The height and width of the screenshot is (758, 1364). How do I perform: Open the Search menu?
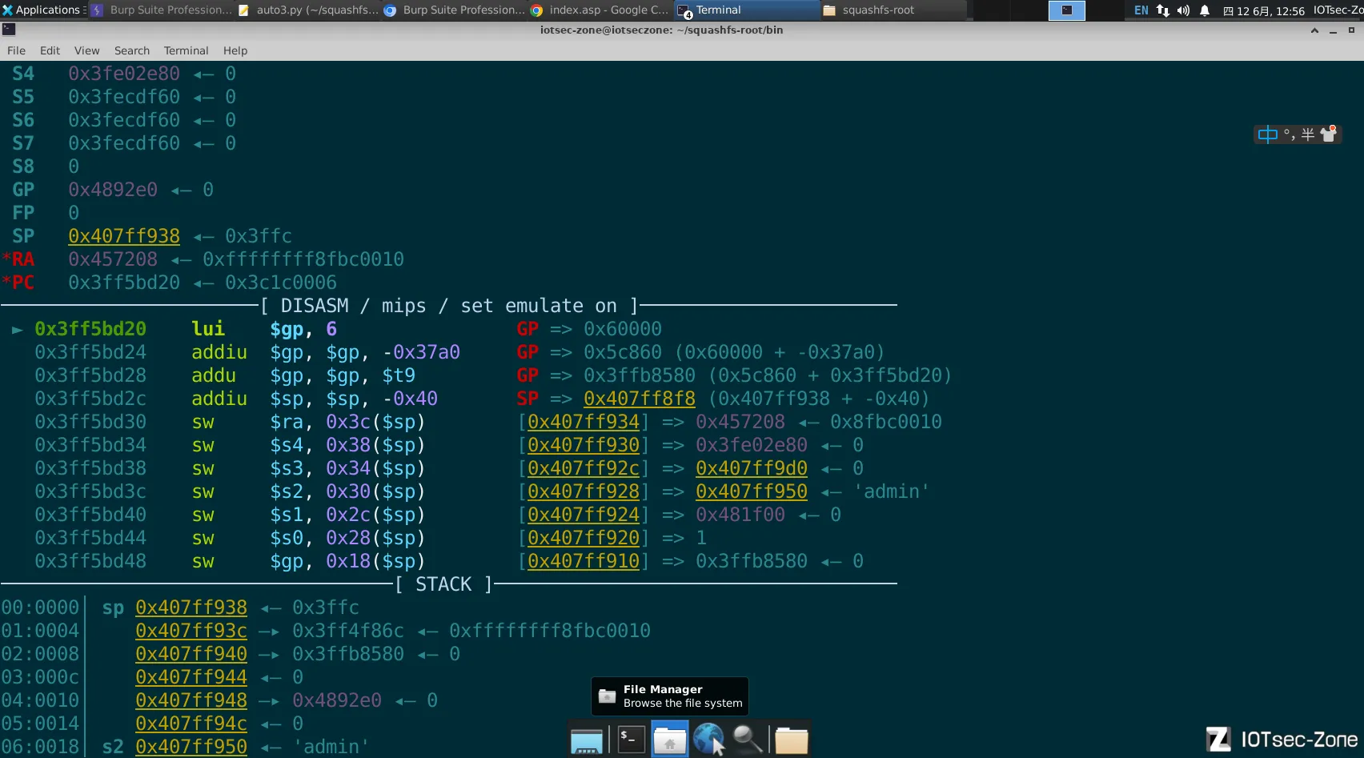click(131, 50)
